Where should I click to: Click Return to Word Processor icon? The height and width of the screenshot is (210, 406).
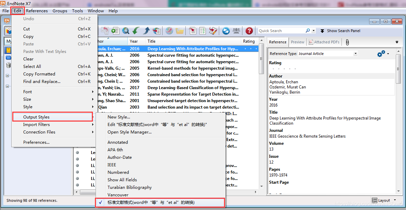(213, 31)
